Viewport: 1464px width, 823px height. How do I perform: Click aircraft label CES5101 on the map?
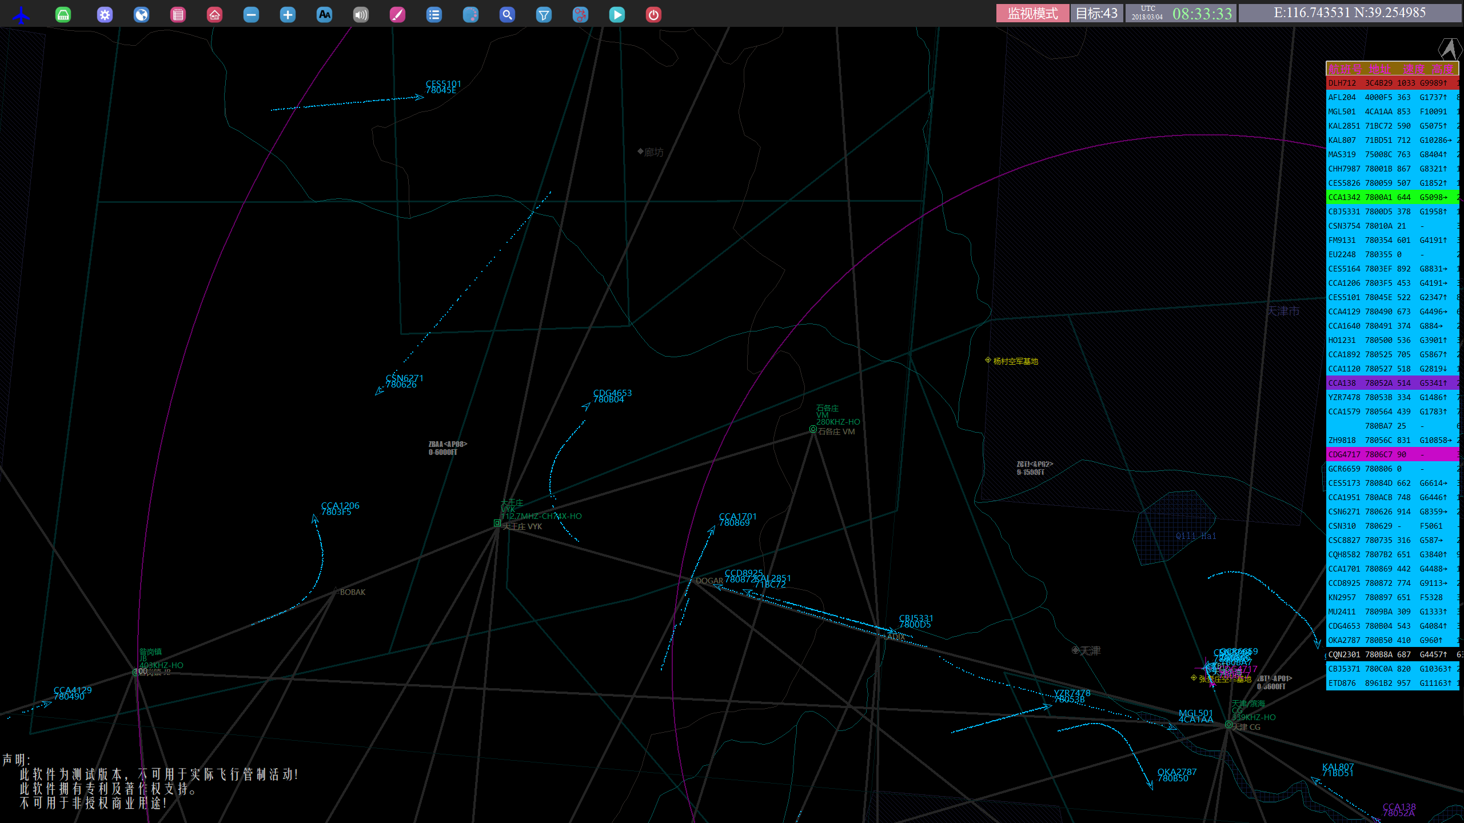click(443, 87)
